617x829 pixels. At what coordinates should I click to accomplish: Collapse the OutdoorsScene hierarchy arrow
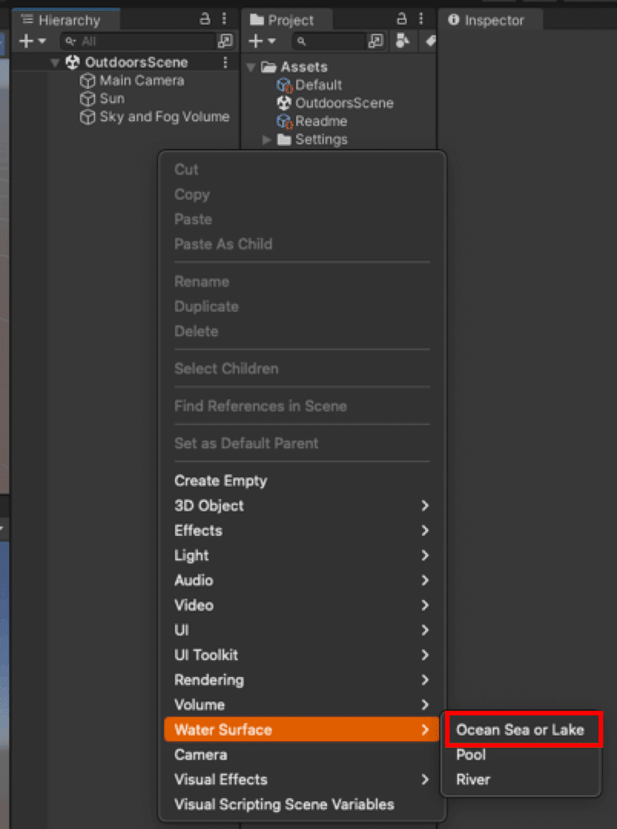tap(54, 62)
